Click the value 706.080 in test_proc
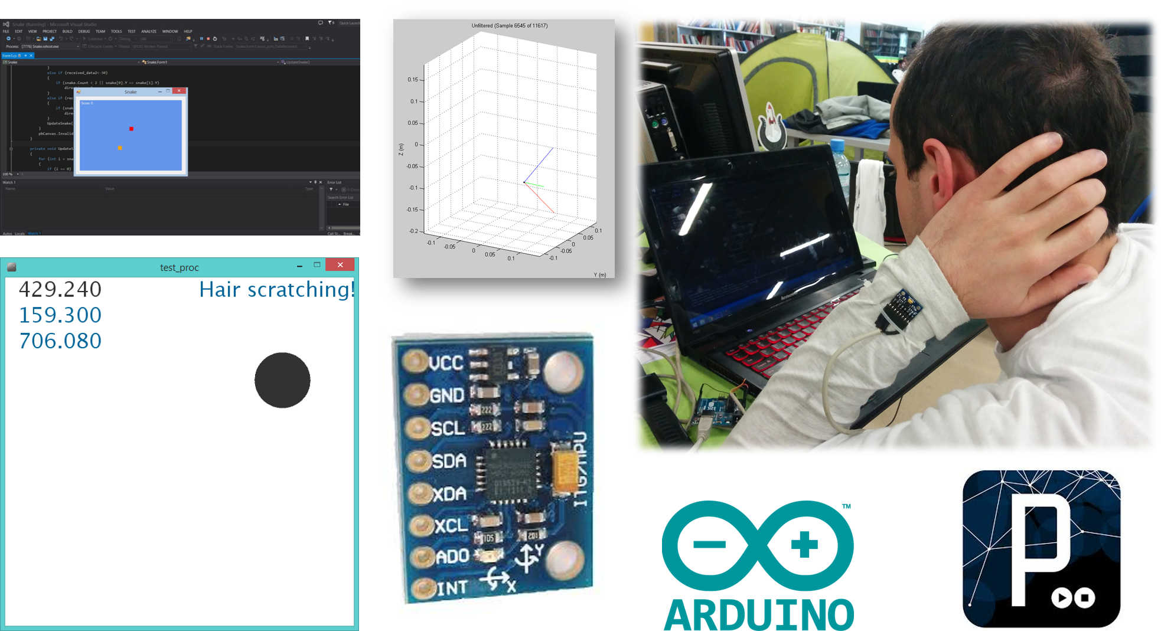Screen dimensions: 1161x631 click(60, 341)
